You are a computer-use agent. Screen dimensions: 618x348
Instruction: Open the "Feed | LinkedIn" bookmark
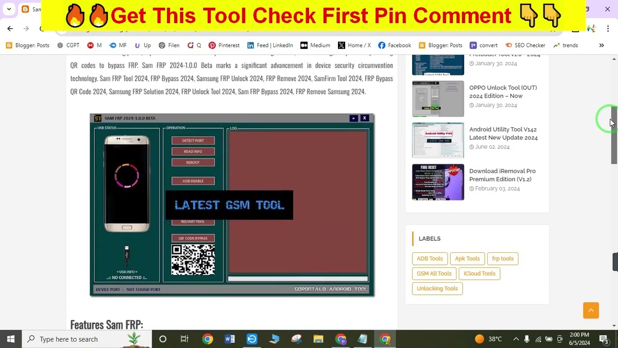270,45
